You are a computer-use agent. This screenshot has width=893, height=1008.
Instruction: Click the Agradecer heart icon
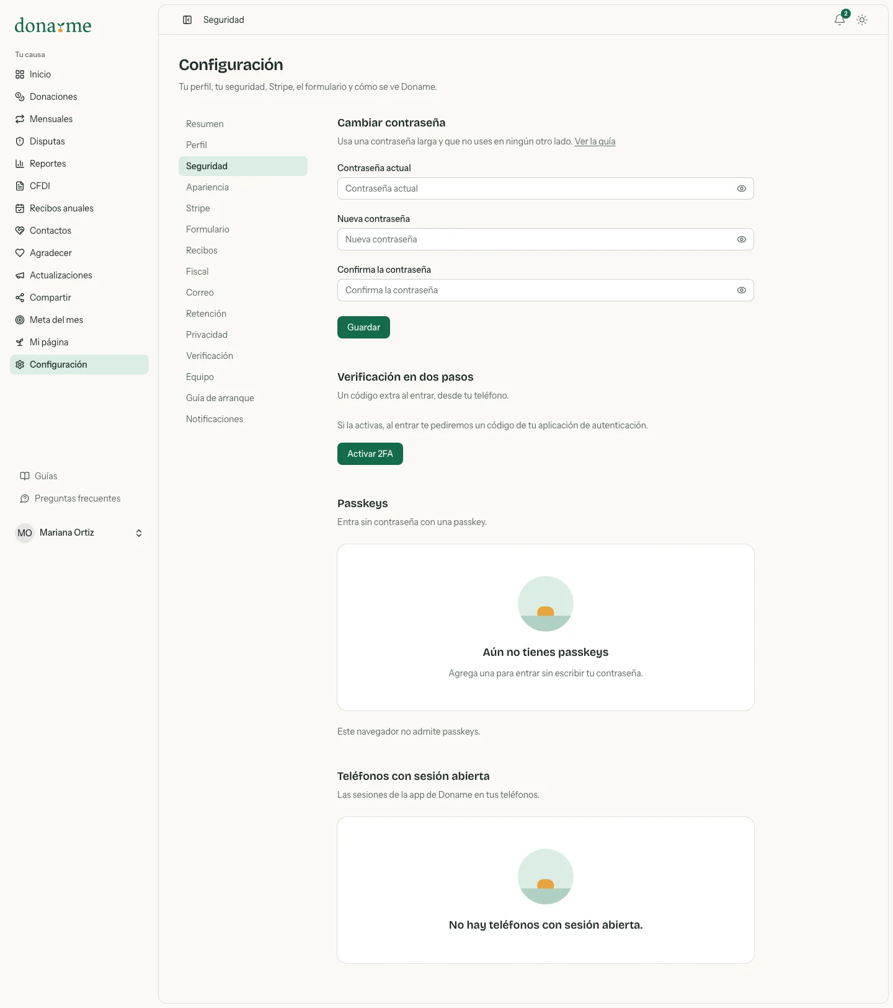click(20, 253)
